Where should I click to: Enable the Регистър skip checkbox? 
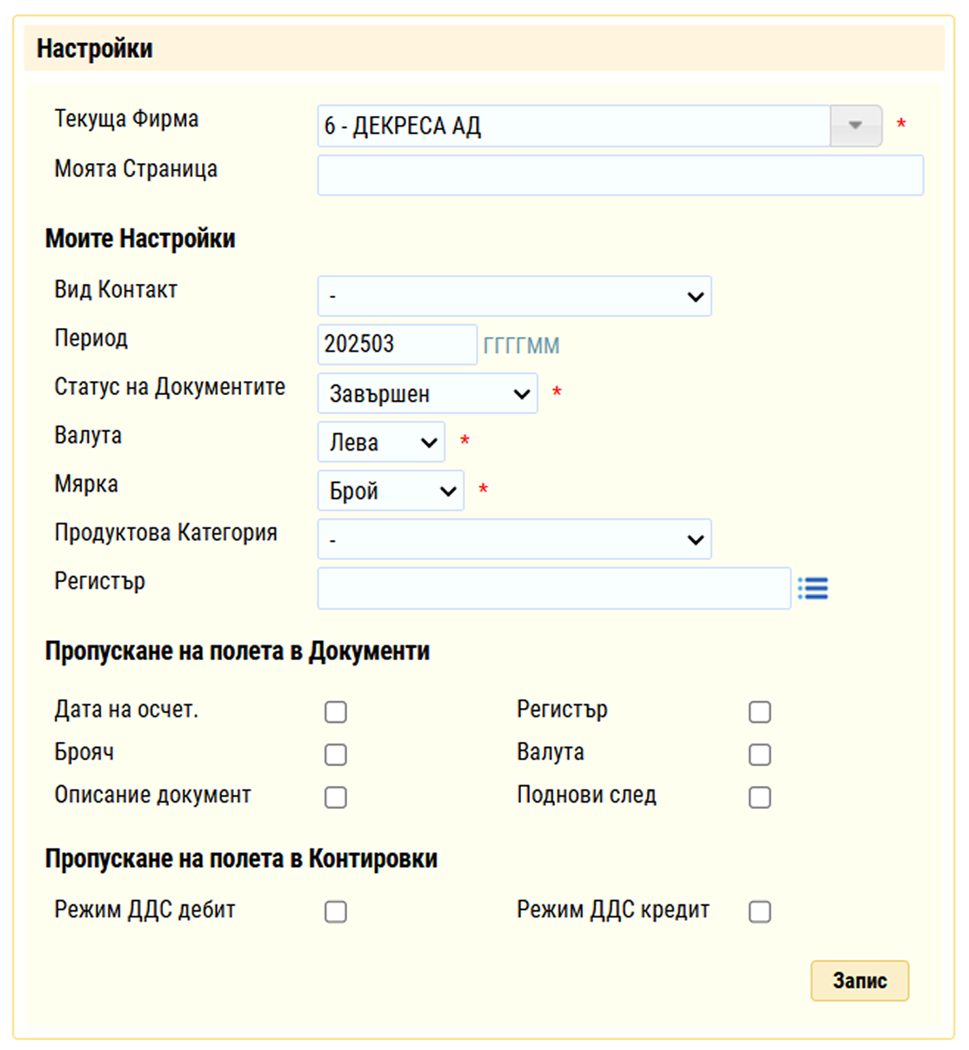pyautogui.click(x=759, y=712)
